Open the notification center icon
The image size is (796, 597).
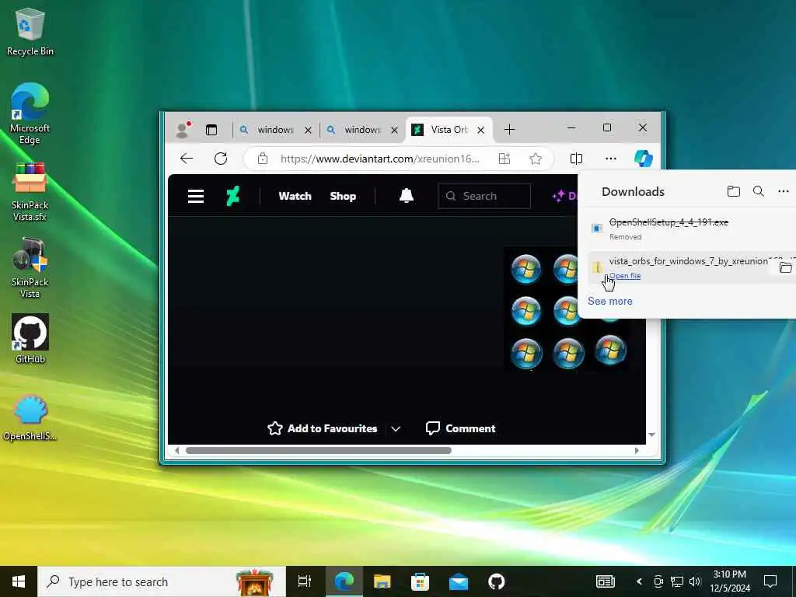pyautogui.click(x=770, y=581)
